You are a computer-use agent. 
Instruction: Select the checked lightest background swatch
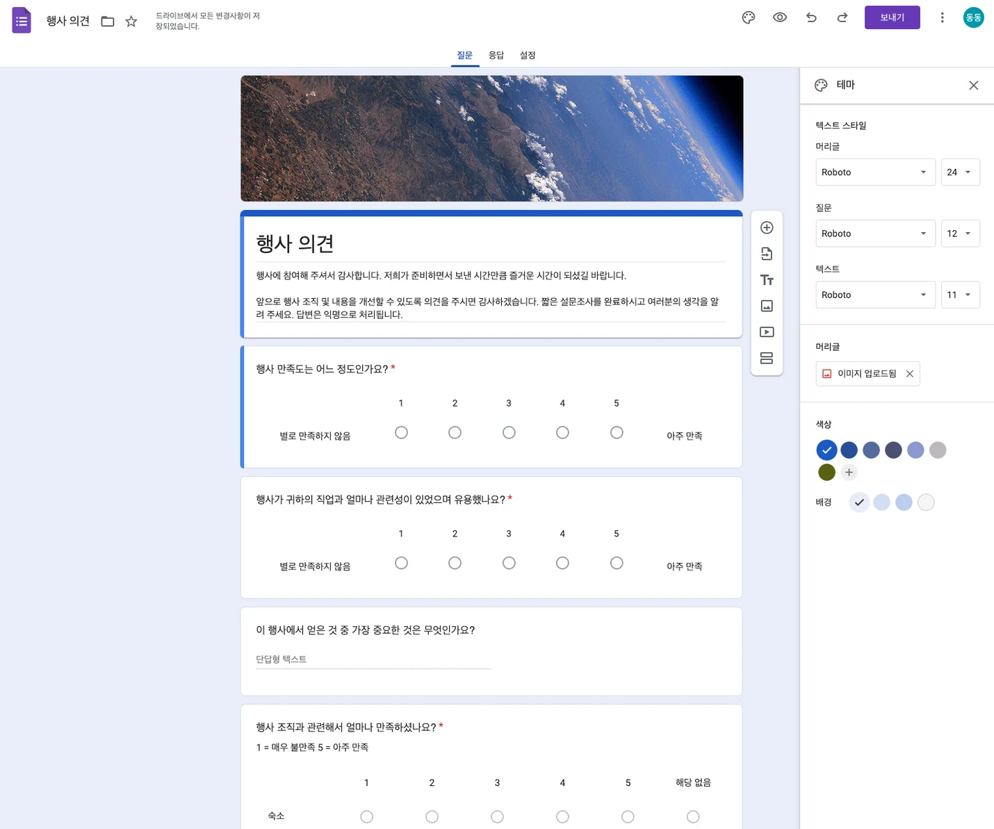point(859,502)
